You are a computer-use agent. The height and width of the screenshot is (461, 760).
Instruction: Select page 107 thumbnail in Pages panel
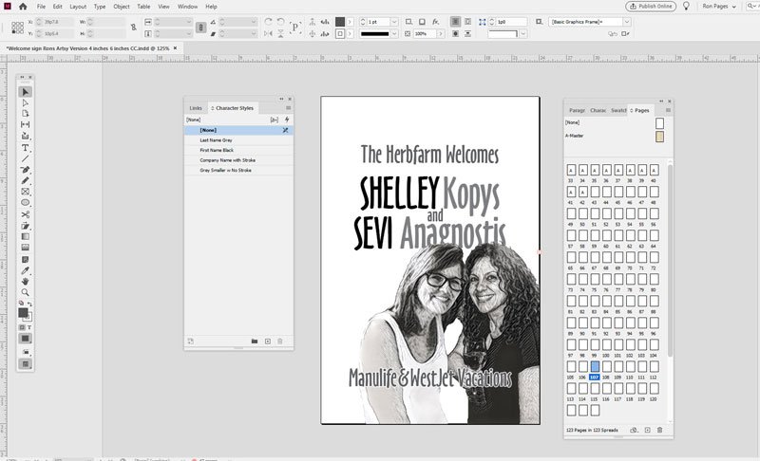(595, 367)
